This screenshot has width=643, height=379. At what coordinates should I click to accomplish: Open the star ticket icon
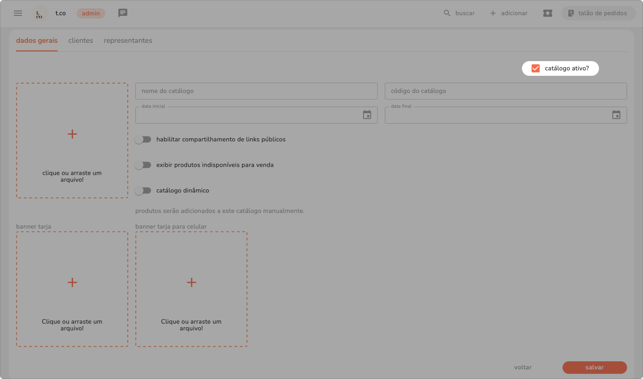pyautogui.click(x=547, y=13)
